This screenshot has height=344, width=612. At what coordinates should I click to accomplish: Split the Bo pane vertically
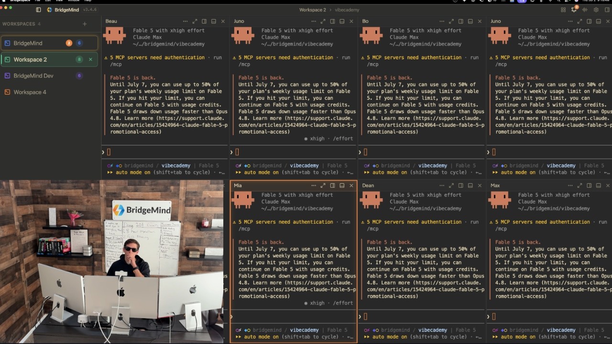(461, 21)
